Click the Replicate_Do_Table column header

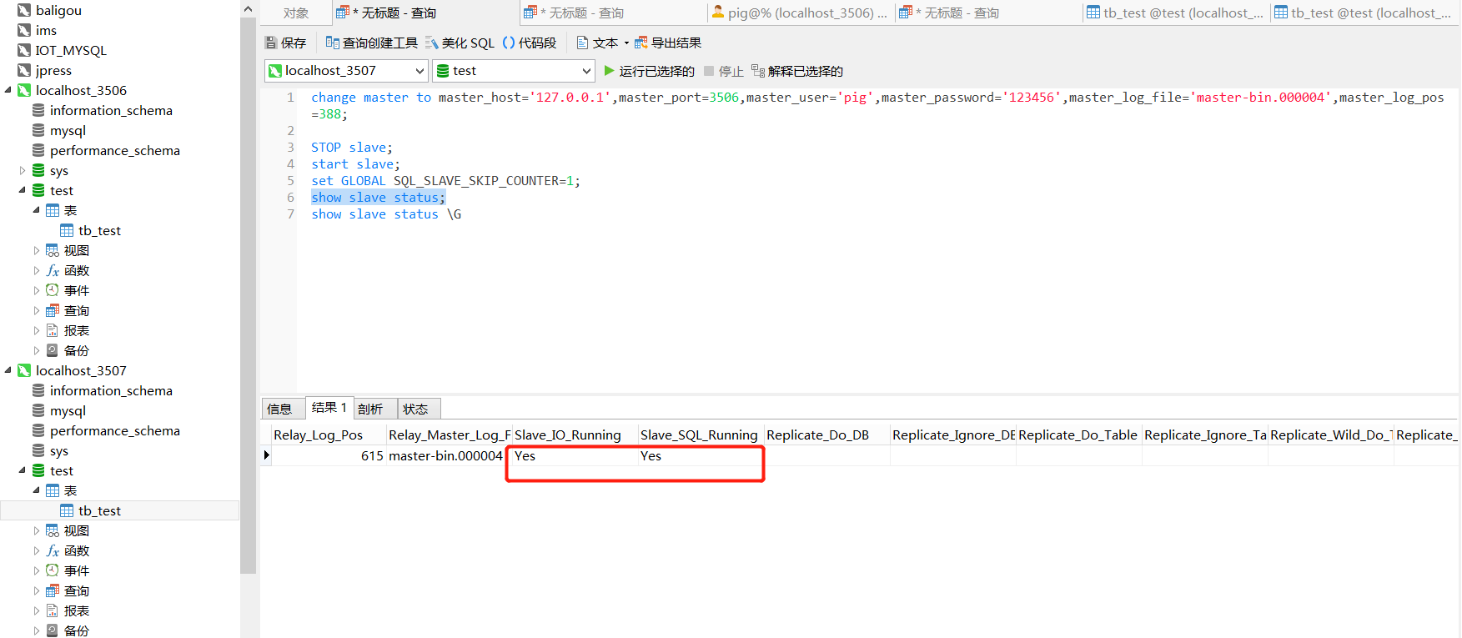(1078, 435)
